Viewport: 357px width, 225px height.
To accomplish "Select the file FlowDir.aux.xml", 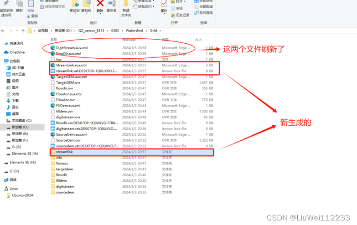I will (68, 54).
